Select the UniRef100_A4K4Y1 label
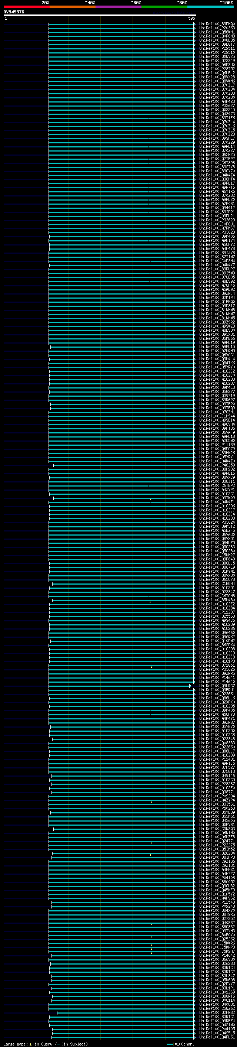The width and height of the screenshot is (237, 1047). point(217,718)
